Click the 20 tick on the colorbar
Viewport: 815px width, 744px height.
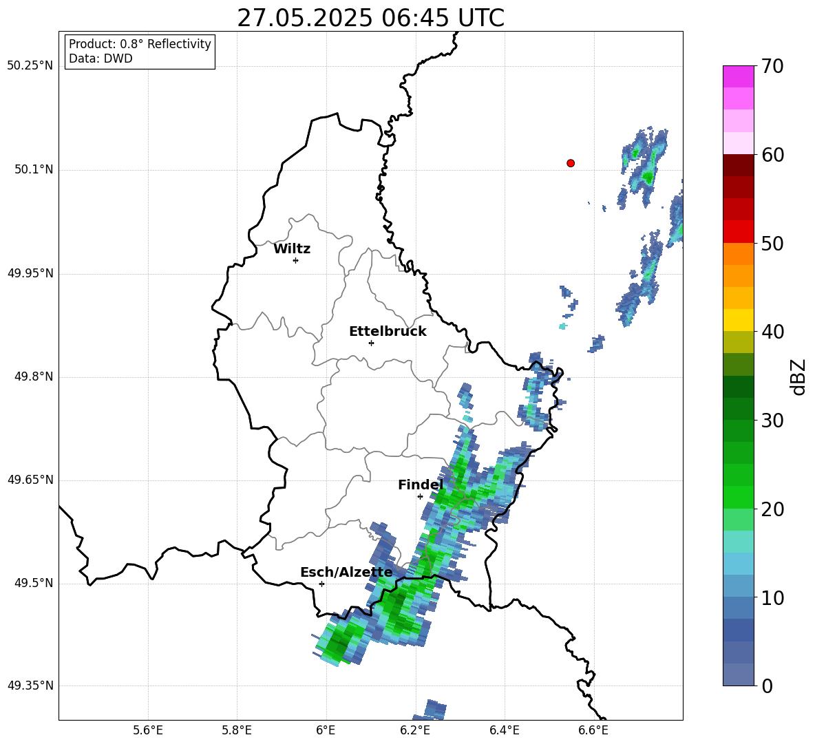[772, 509]
